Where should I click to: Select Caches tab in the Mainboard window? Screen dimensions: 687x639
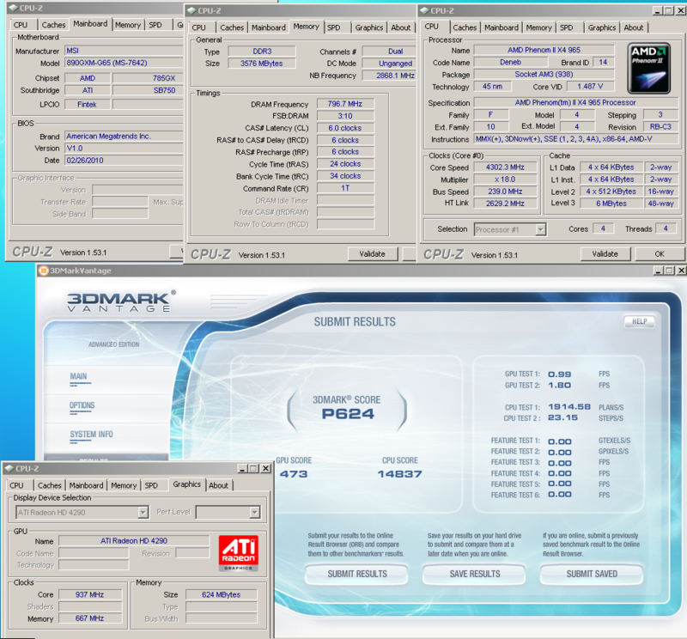point(52,24)
